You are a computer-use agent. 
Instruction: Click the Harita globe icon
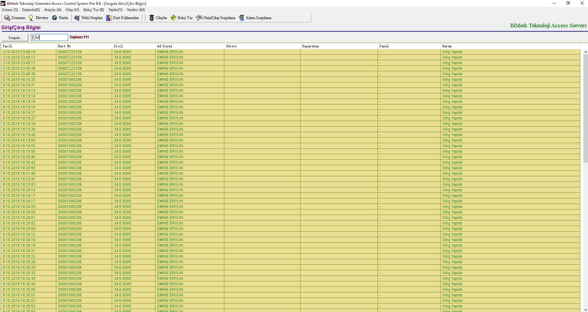click(x=55, y=18)
